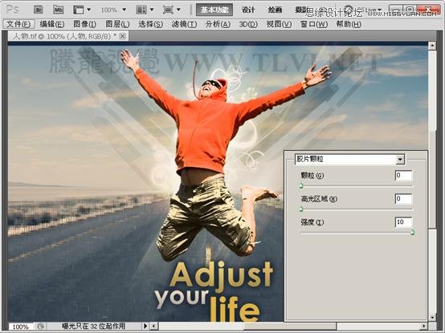Expand the arrange documents dropdown arrow
This screenshot has width=445, height=333.
point(152,10)
